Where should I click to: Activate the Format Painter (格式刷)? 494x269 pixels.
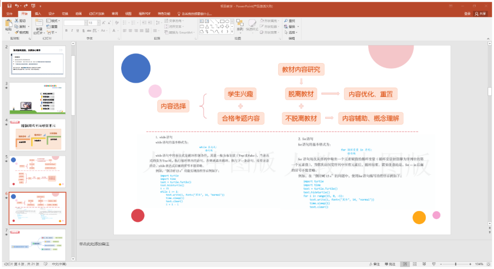pyautogui.click(x=22, y=32)
